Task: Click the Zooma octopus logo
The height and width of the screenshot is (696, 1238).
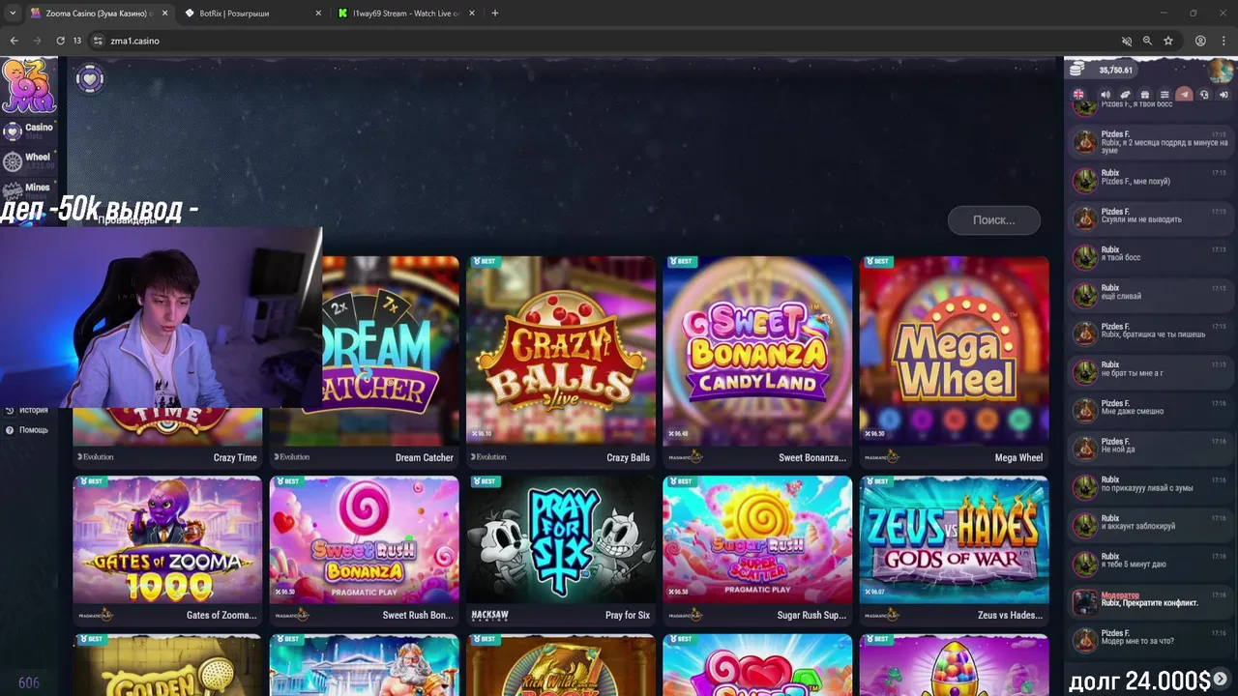Action: tap(28, 85)
